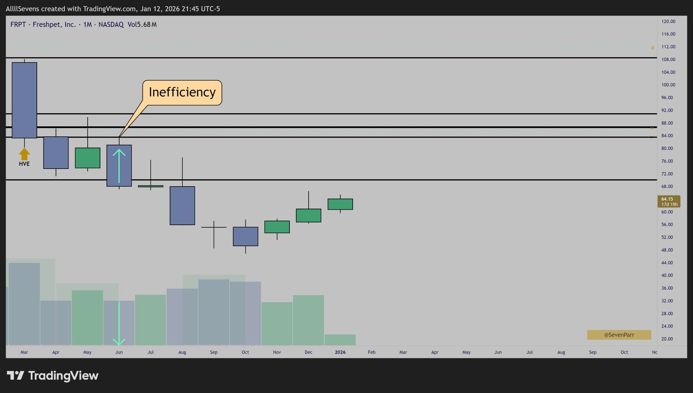Click the @SevenParr watermark badge

(619, 335)
